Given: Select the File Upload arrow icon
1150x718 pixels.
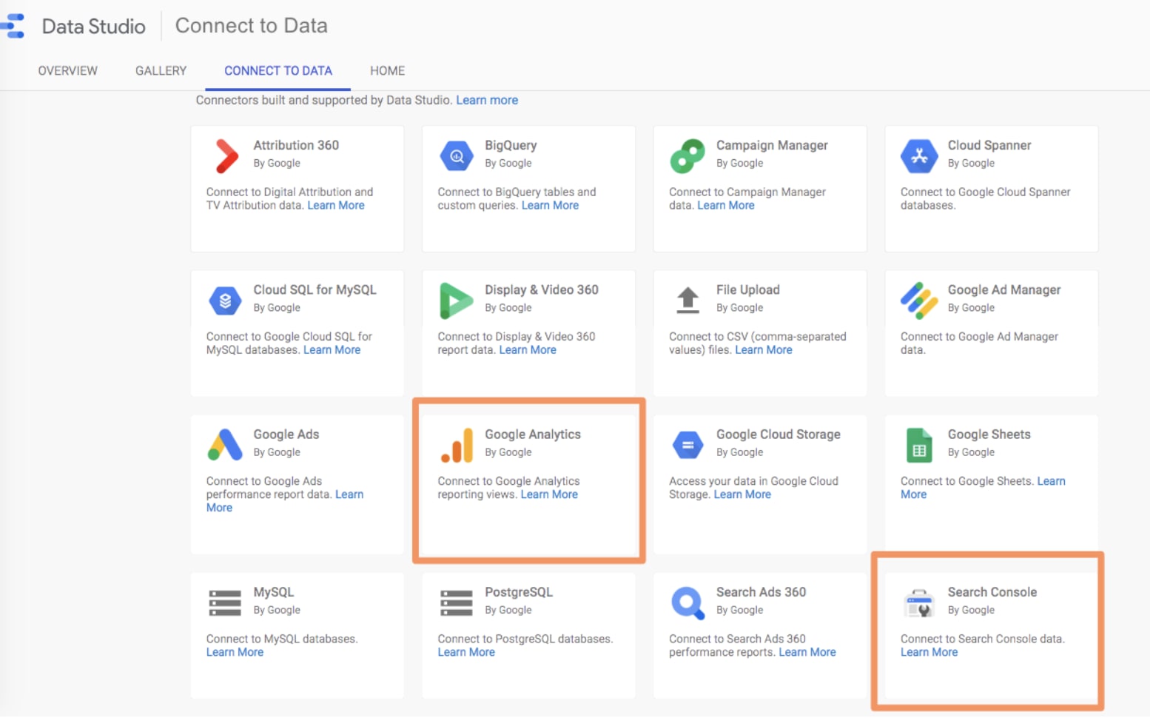Looking at the screenshot, I should pyautogui.click(x=687, y=300).
